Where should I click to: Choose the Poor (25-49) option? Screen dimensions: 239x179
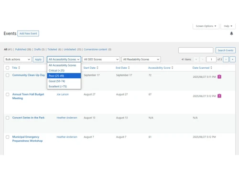point(64,76)
